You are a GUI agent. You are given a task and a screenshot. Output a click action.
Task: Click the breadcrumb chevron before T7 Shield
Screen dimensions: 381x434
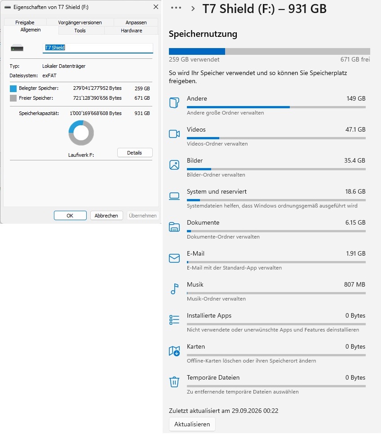pos(193,9)
